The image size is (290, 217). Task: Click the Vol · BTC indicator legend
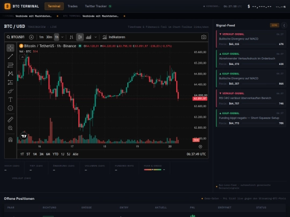click(28, 51)
